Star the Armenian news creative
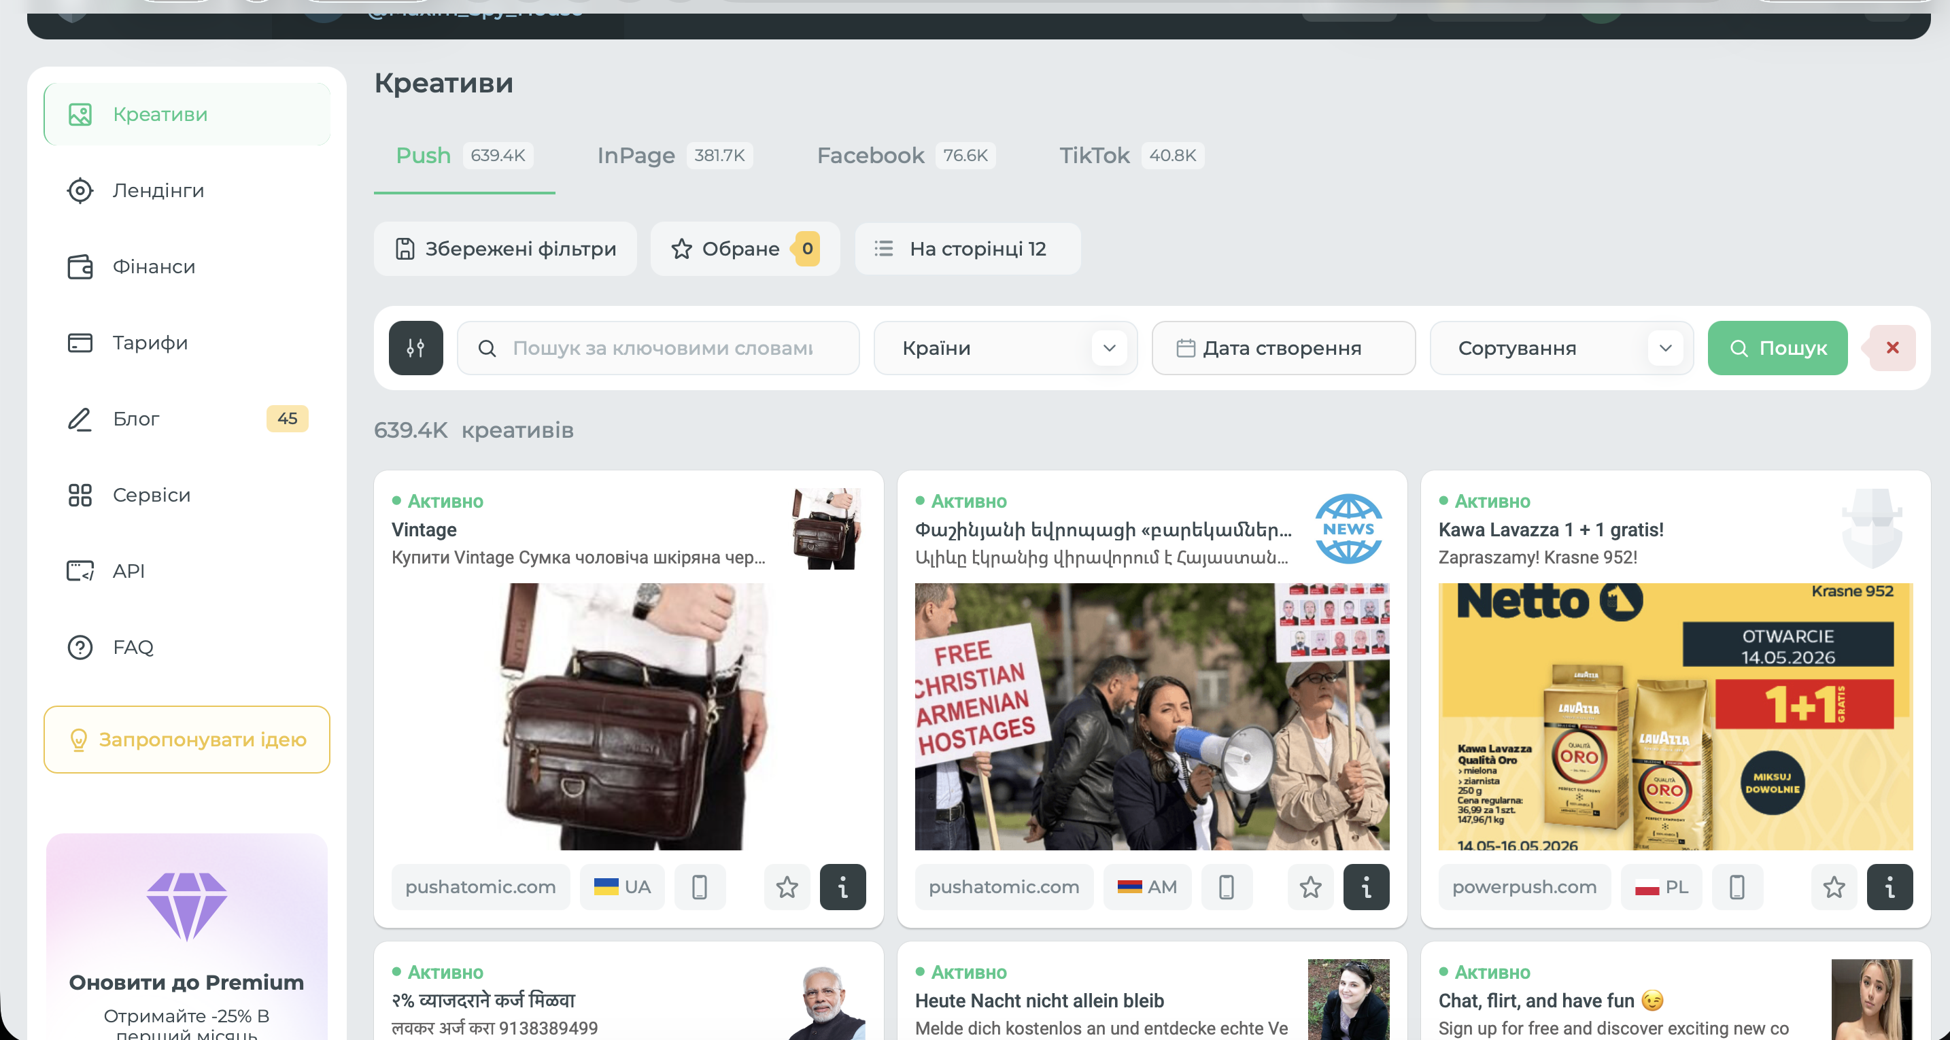 coord(1311,887)
